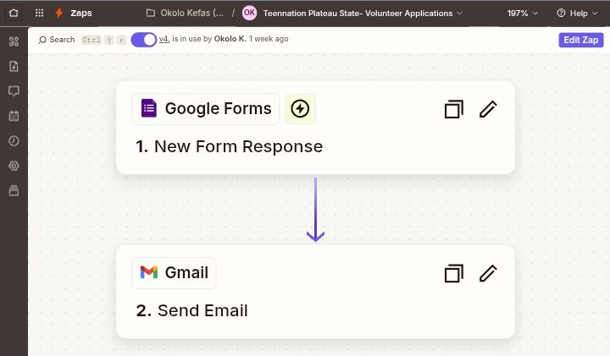The image size is (610, 356).
Task: Click the Zap title text
Action: (x=358, y=14)
